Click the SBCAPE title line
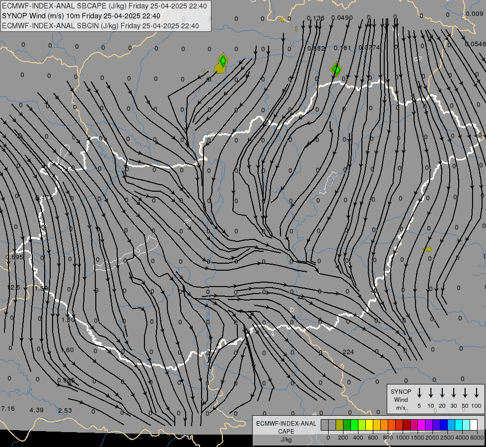Image resolution: width=486 pixels, height=447 pixels. pyautogui.click(x=104, y=6)
